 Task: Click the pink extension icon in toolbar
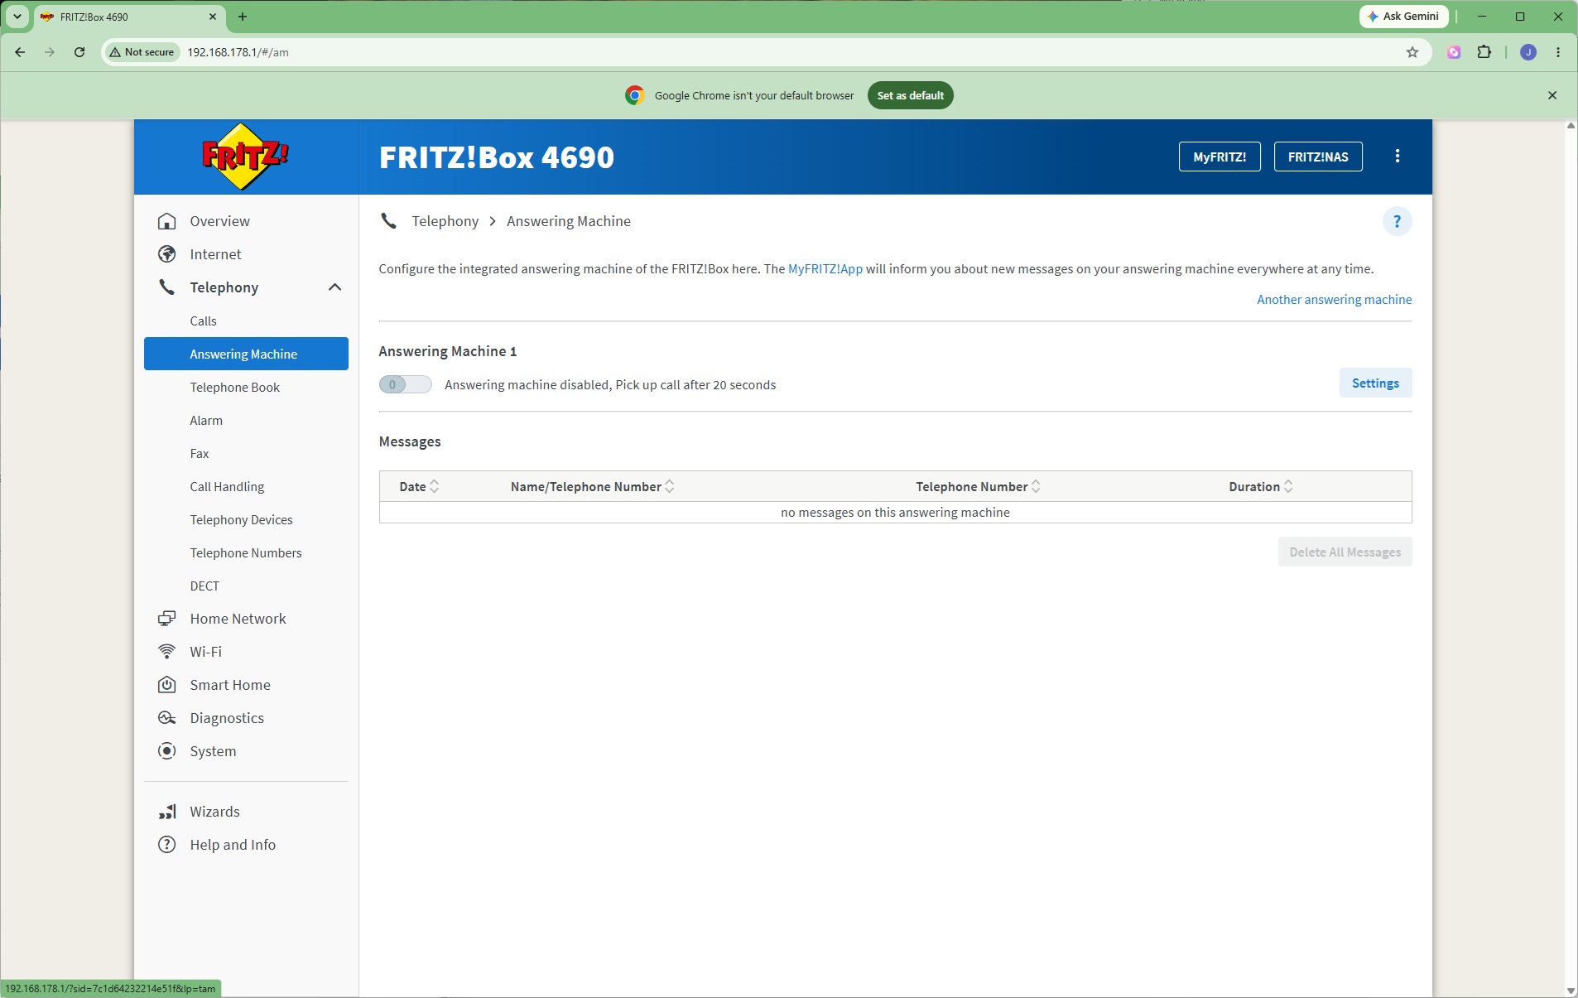1454,52
